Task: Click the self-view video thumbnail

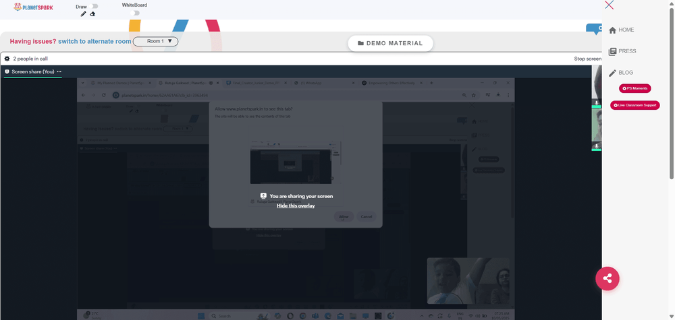Action: (x=468, y=281)
